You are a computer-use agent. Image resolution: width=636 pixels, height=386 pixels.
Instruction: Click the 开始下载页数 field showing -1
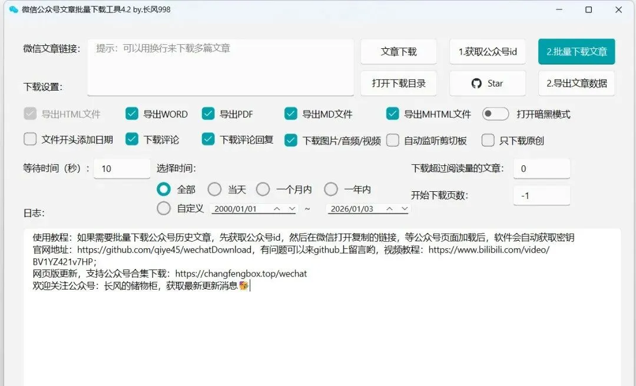pyautogui.click(x=542, y=195)
